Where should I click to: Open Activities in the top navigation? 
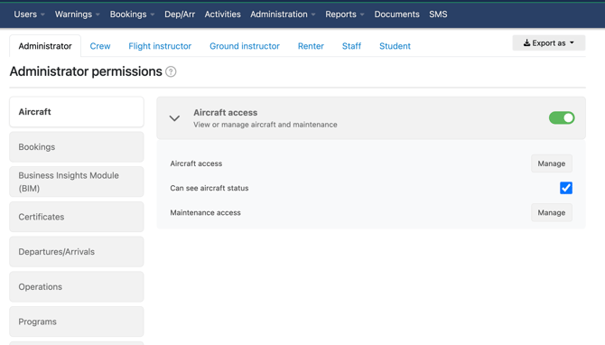coord(223,14)
